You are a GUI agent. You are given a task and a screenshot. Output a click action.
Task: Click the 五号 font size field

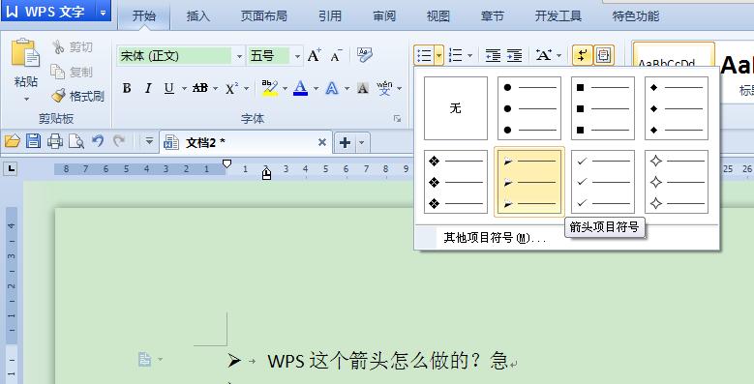click(x=268, y=56)
